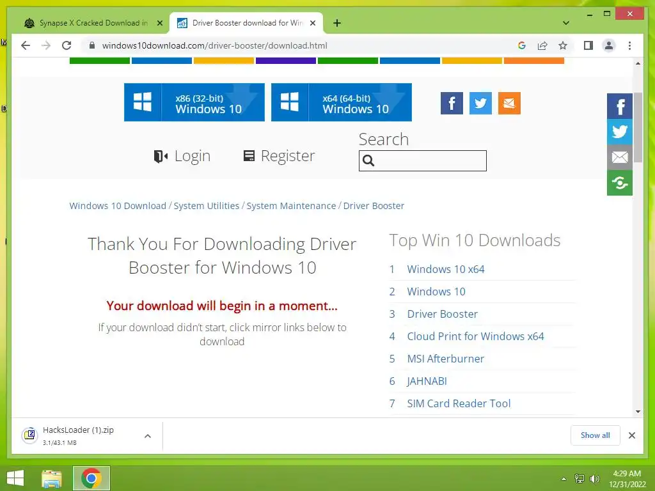
Task: Open the taskbar clock and date
Action: (627, 479)
